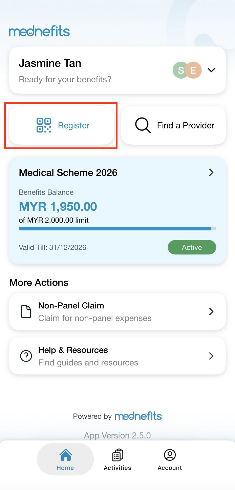This screenshot has height=490, width=235.
Task: Expand Medical Scheme 2026 details arrow
Action: [211, 172]
